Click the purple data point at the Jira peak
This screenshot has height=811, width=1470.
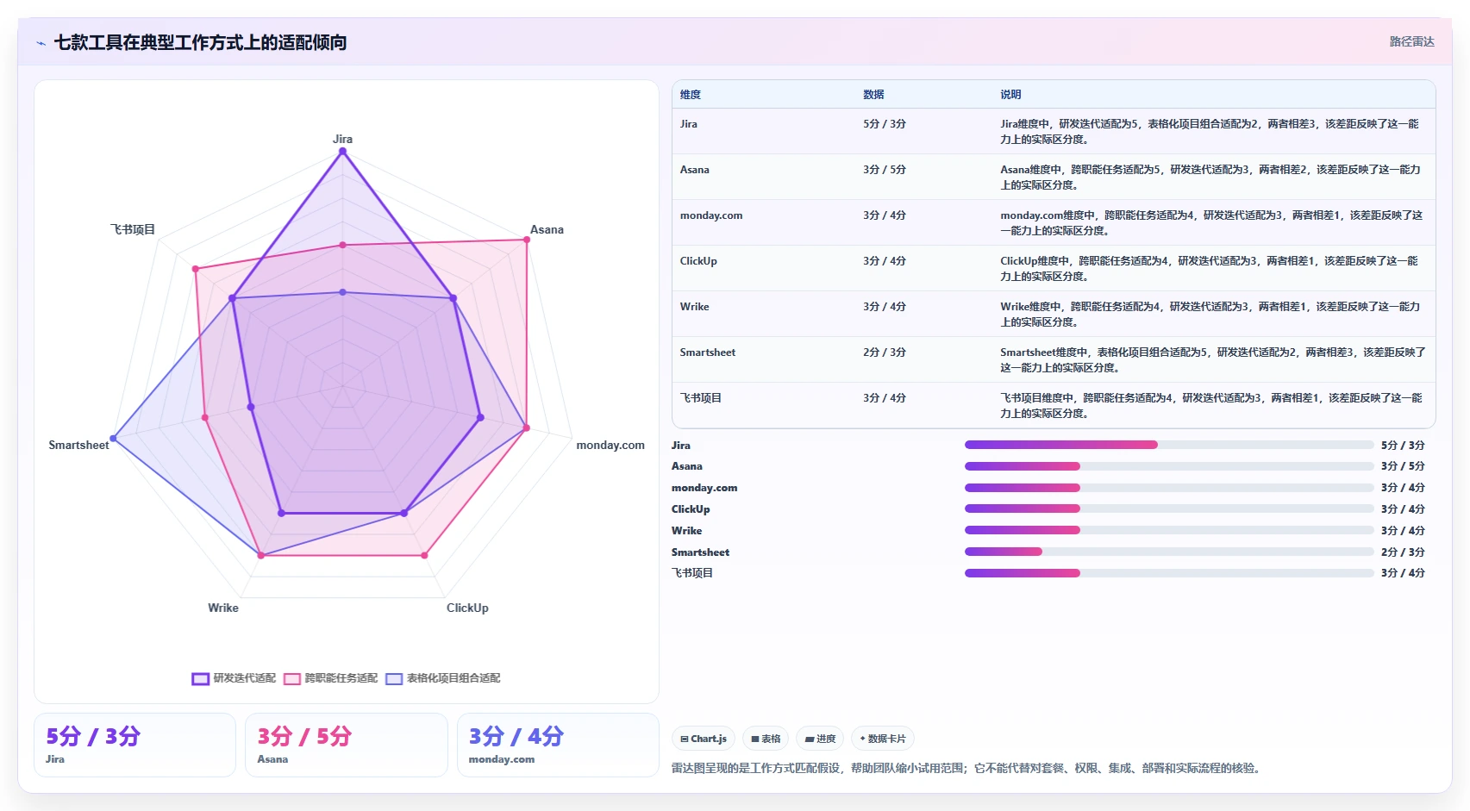[342, 151]
